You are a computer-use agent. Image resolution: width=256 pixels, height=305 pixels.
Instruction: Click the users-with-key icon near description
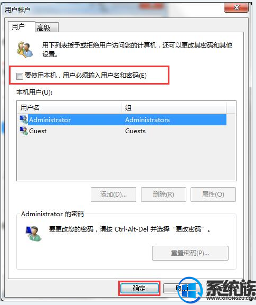[x=25, y=50]
